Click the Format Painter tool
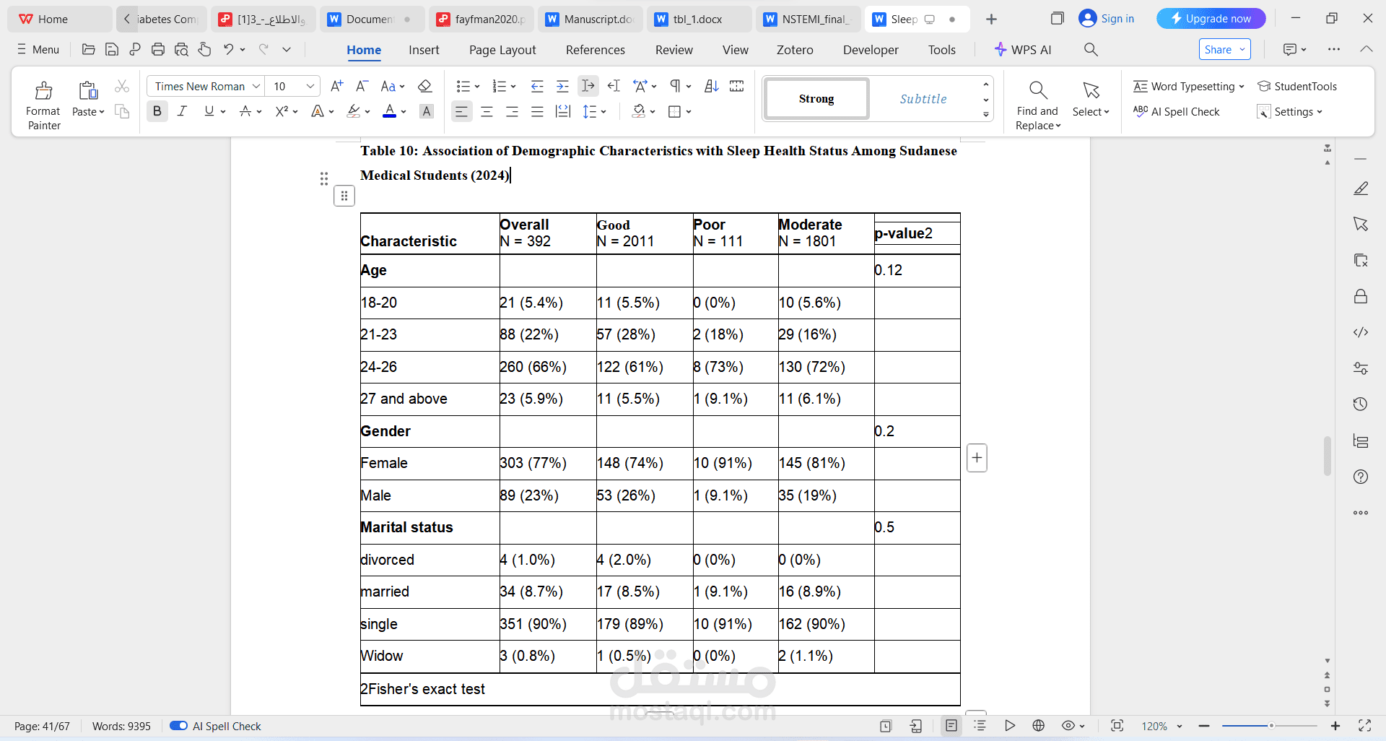 43,105
